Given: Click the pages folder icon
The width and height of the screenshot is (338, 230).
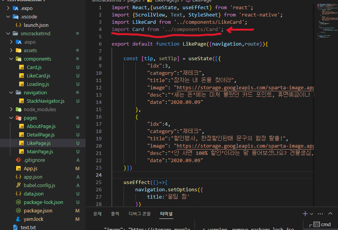Looking at the screenshot, I should 18,118.
